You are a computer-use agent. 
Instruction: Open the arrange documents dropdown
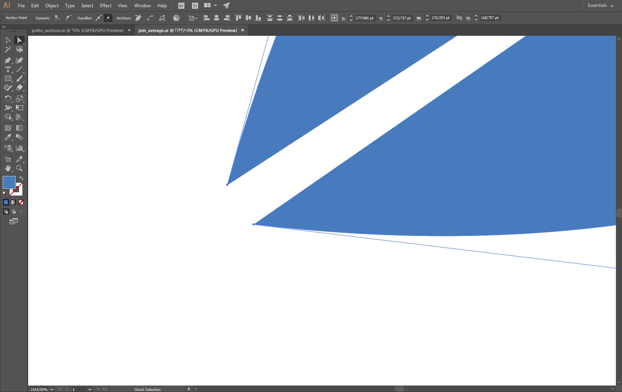[210, 5]
